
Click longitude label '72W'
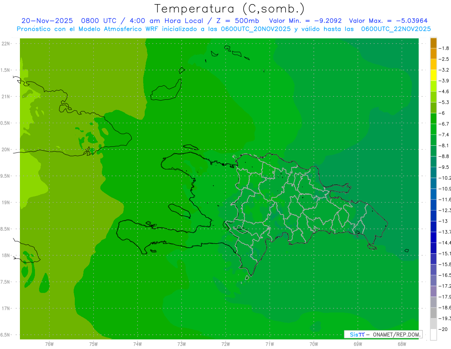(226, 344)
